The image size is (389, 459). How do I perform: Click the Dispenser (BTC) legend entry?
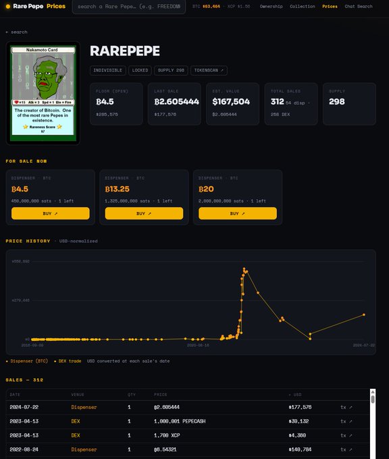27,361
